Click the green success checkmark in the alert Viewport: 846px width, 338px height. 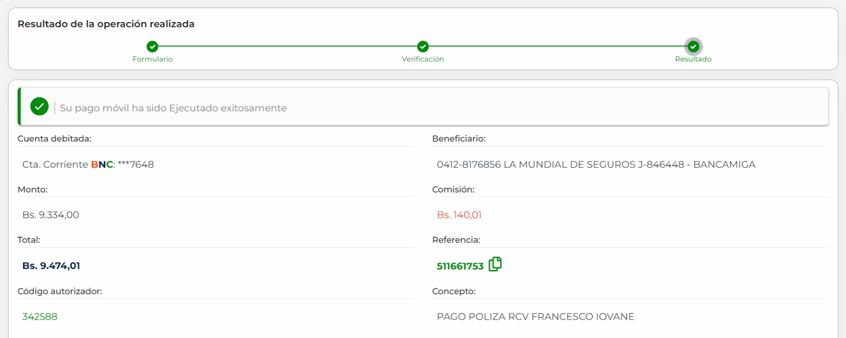click(x=40, y=107)
